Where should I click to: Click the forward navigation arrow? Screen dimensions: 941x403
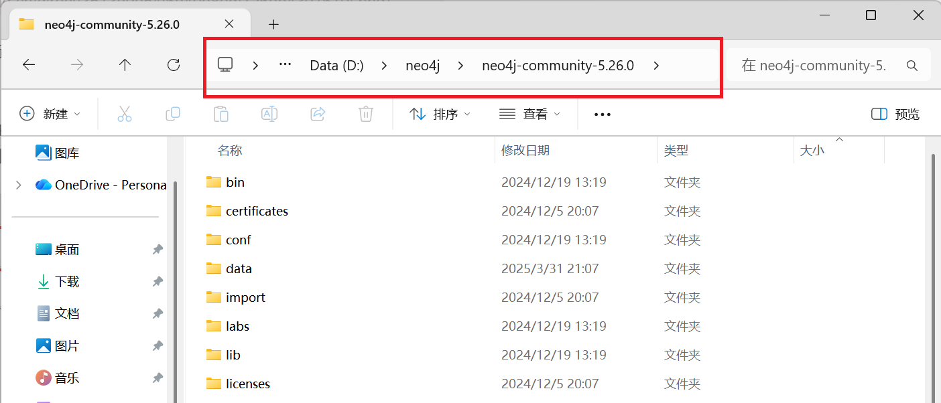pos(77,65)
